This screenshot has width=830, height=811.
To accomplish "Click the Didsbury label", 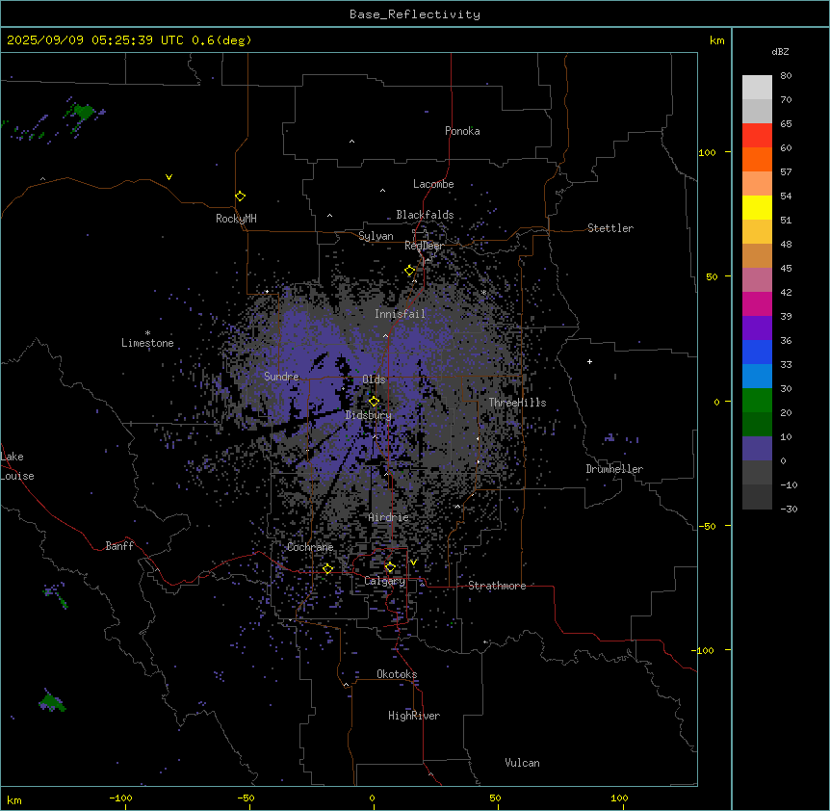I will point(368,415).
